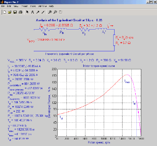The height and width of the screenshot is (146, 157).
Task: Open the Edit menu
Action: pyautogui.click(x=9, y=6)
